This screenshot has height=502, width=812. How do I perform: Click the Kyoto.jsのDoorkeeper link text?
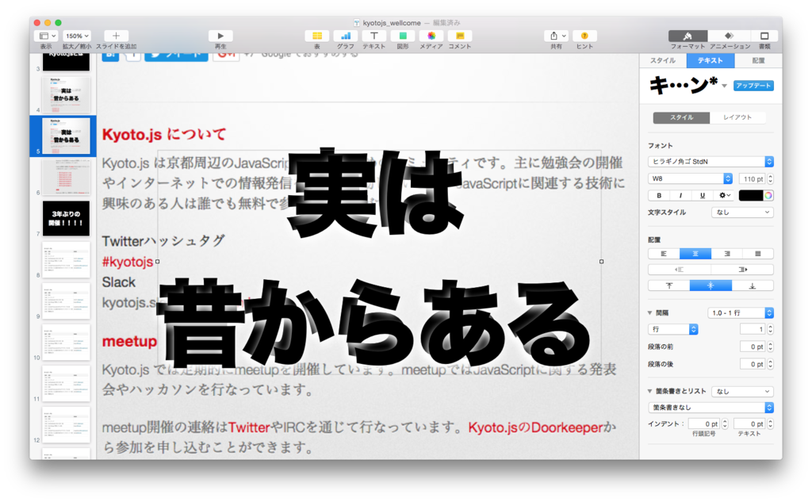coord(535,428)
